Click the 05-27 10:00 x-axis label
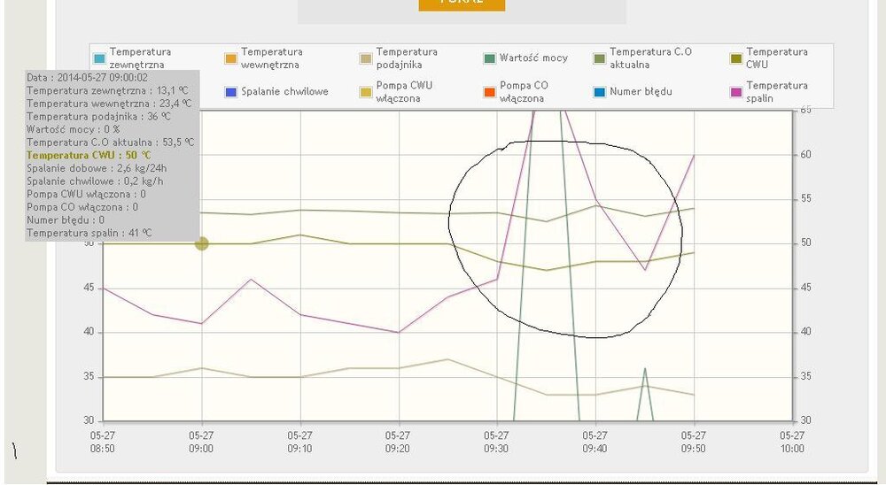This screenshot has height=485, width=886. [791, 442]
